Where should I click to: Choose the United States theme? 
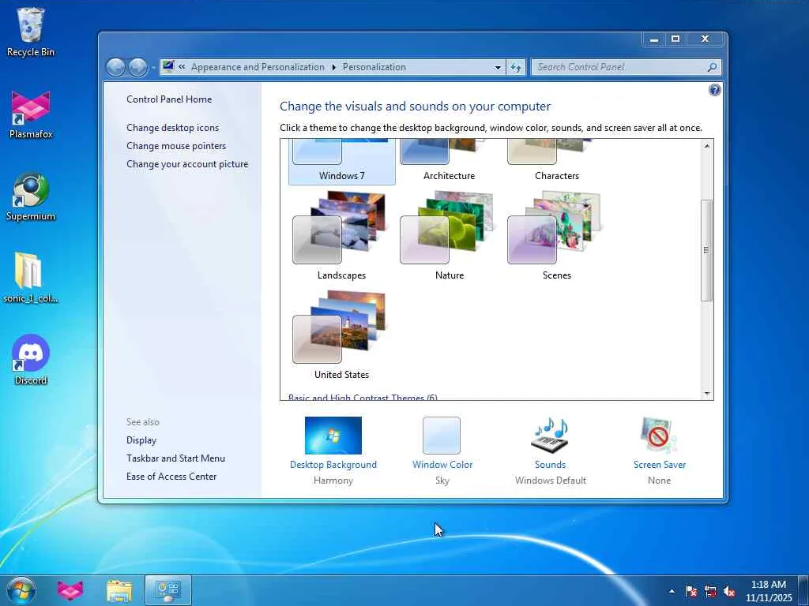pyautogui.click(x=341, y=335)
